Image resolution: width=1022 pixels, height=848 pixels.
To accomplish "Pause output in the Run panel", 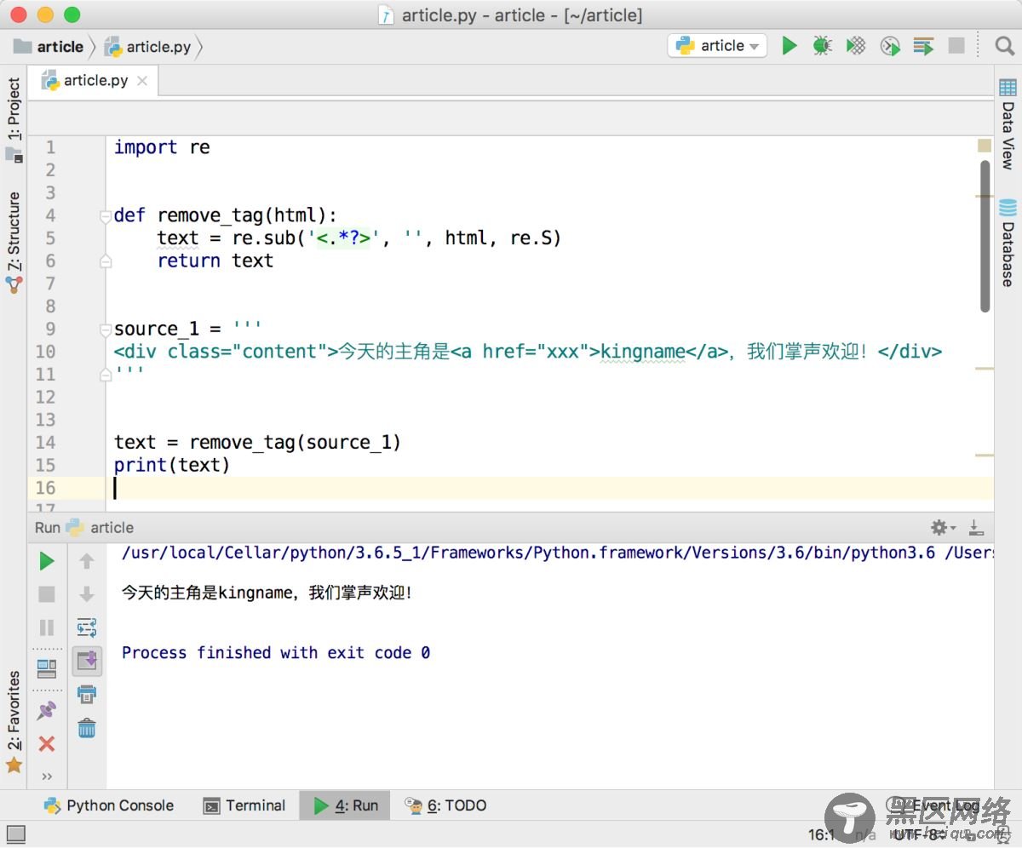I will click(47, 627).
